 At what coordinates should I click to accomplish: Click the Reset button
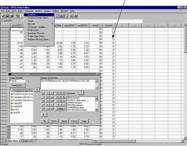pos(64,121)
